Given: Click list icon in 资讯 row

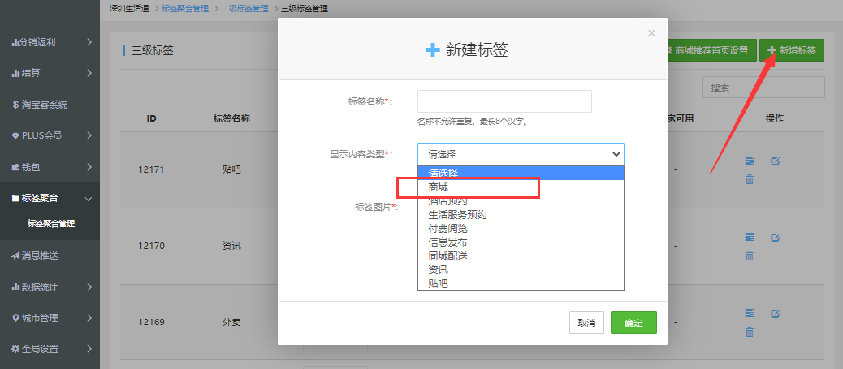Looking at the screenshot, I should (x=750, y=237).
